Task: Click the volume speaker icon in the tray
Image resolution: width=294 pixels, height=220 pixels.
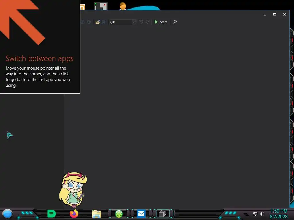Action: click(x=262, y=214)
